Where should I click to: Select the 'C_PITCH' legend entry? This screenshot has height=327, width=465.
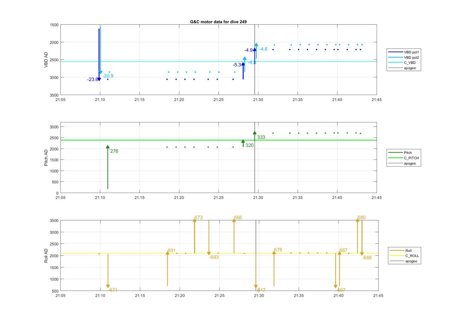tap(404, 158)
